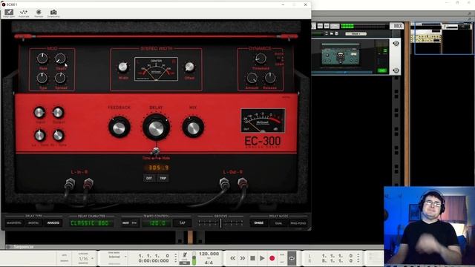This screenshot has width=475, height=267.
Task: Start playback with the play button
Action: pos(262,258)
